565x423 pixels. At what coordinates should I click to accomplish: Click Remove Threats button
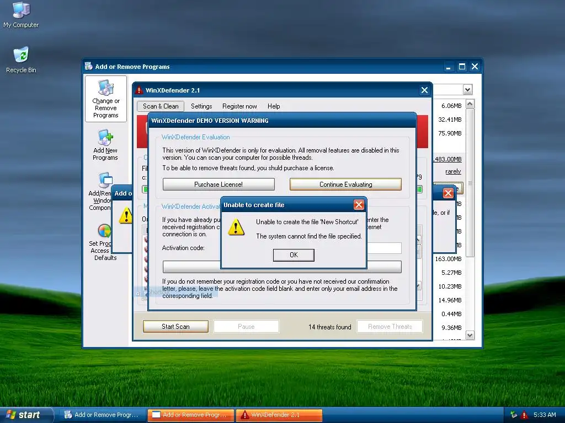click(x=390, y=326)
